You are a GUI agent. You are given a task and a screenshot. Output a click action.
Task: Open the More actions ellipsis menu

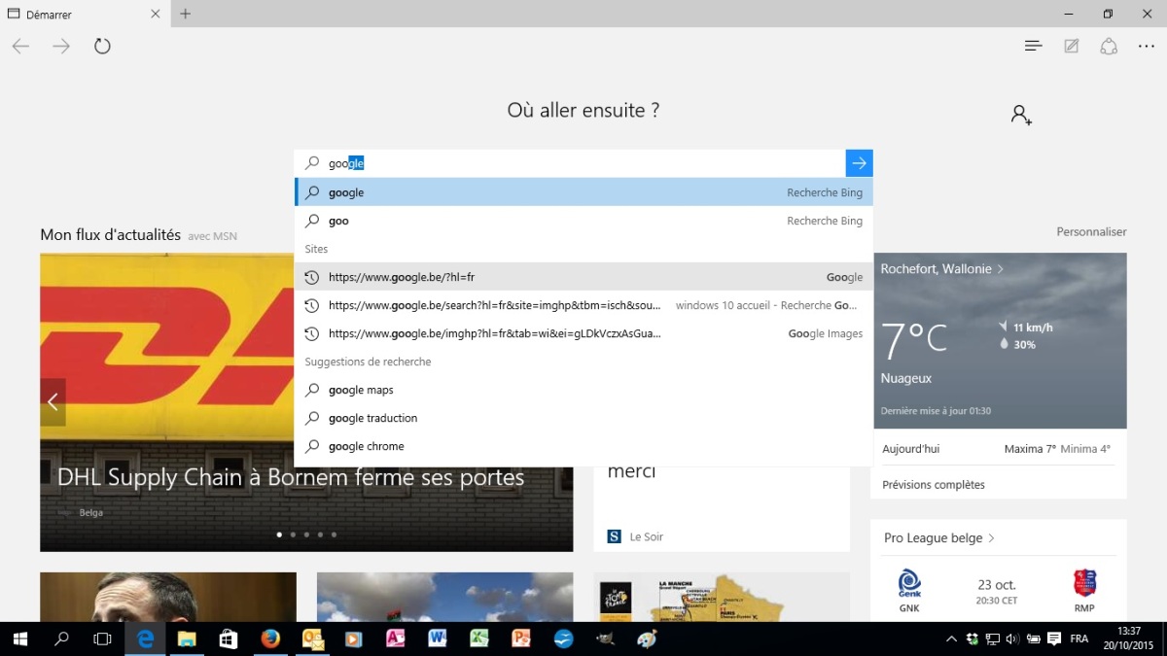pyautogui.click(x=1147, y=46)
